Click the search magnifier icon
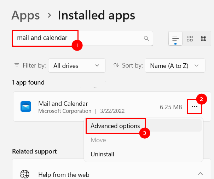 coord(146,38)
